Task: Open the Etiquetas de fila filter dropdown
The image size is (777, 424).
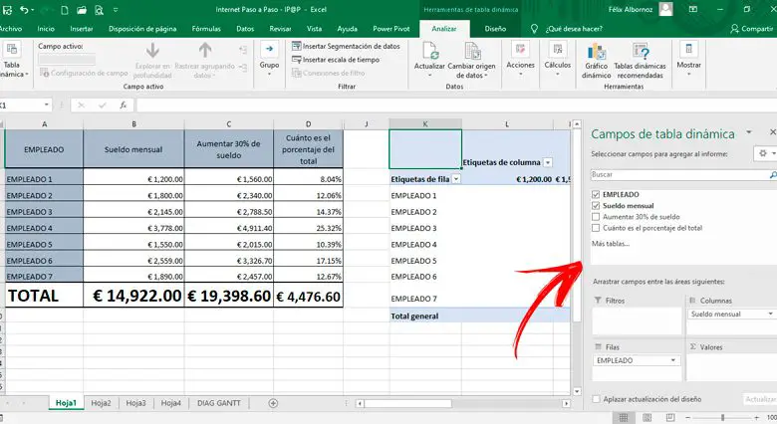Action: pyautogui.click(x=456, y=179)
